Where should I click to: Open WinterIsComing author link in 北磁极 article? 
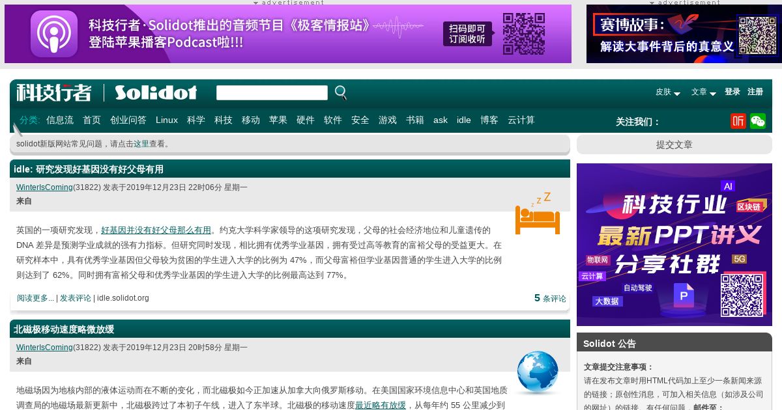tap(44, 348)
